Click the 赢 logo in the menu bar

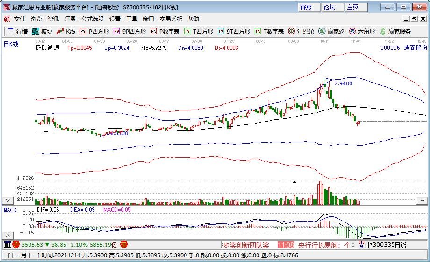(x=7, y=19)
